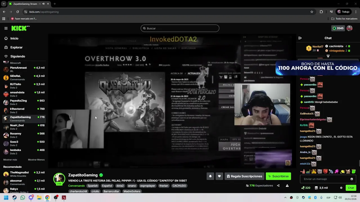Select the CACHUDO tag
Screen dimensions: 360x202
click(x=179, y=186)
